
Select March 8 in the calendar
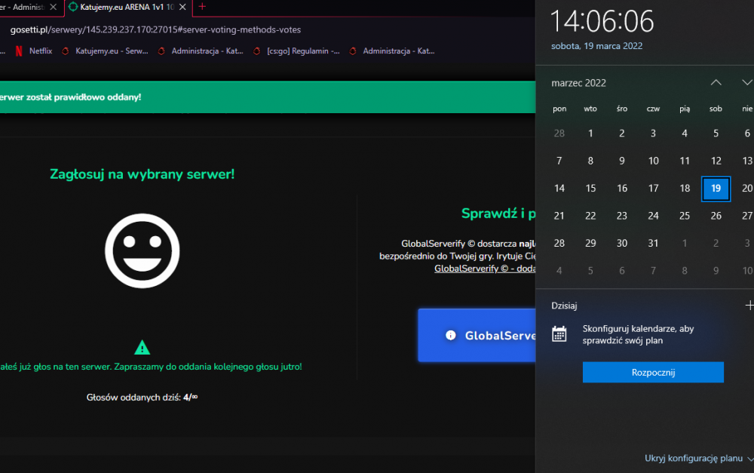[x=590, y=161]
